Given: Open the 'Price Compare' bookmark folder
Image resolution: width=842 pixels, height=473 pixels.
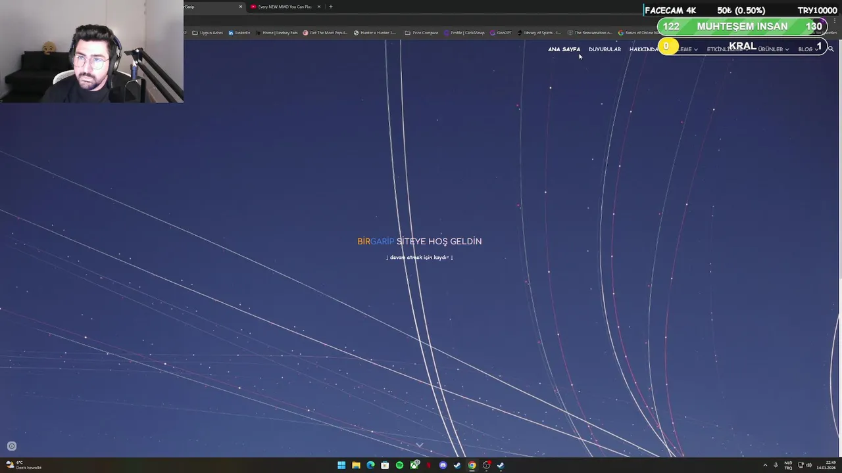Looking at the screenshot, I should pyautogui.click(x=422, y=33).
